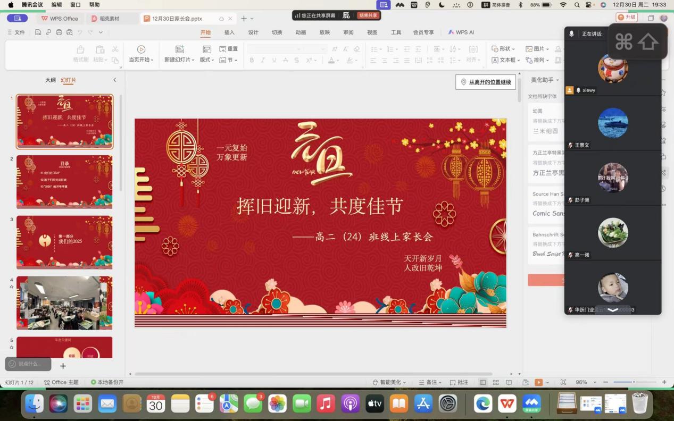The width and height of the screenshot is (674, 421).
Task: Toggle 备注 notes pane in status bar
Action: (430, 382)
